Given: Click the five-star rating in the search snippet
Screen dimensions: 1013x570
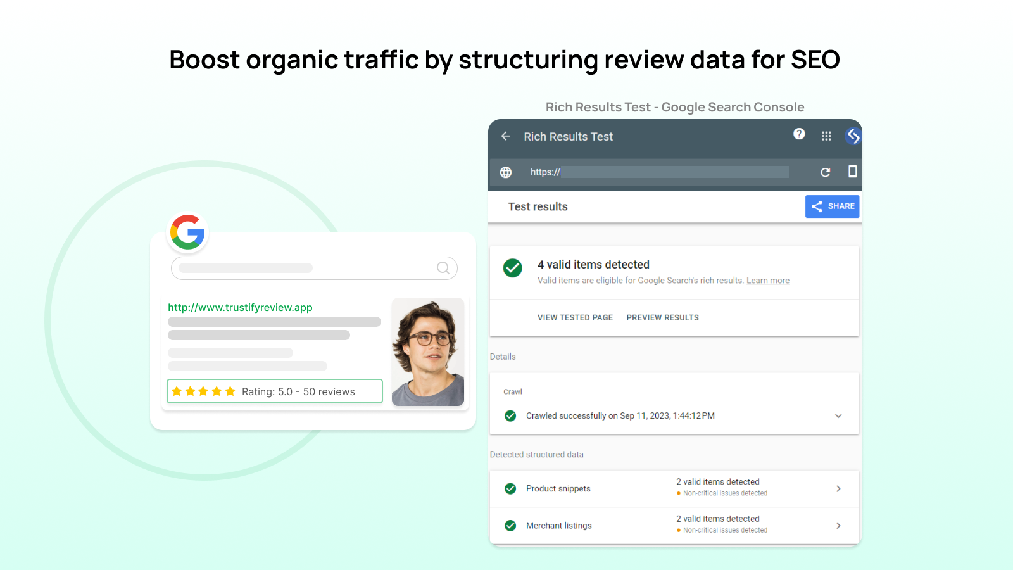Looking at the screenshot, I should pyautogui.click(x=203, y=391).
